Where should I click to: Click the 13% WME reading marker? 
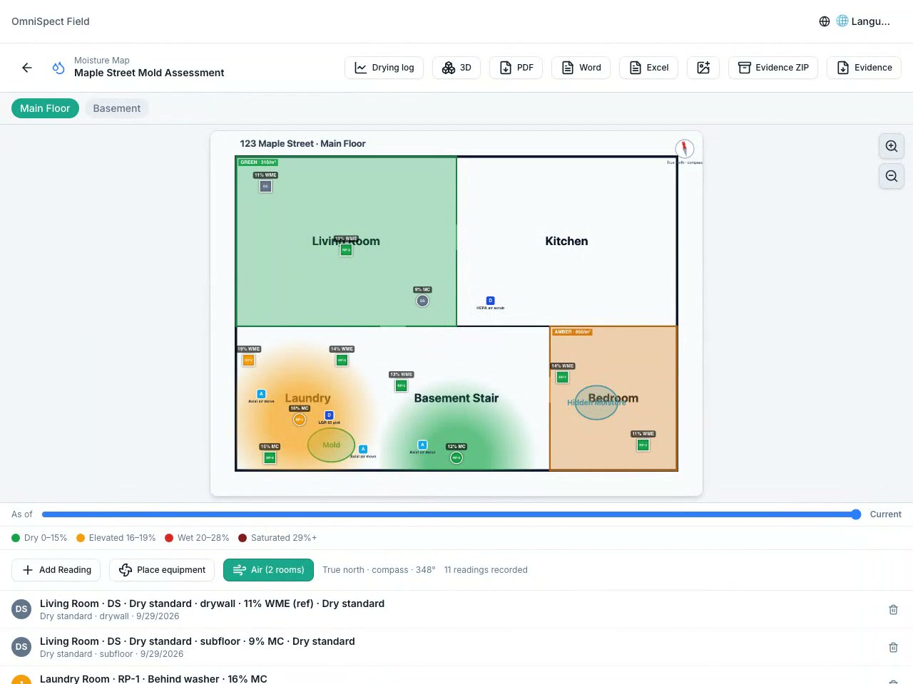[401, 385]
